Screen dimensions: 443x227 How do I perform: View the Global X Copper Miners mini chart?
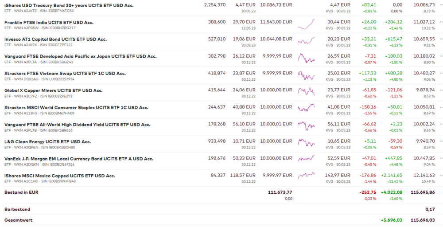pyautogui.click(x=306, y=91)
